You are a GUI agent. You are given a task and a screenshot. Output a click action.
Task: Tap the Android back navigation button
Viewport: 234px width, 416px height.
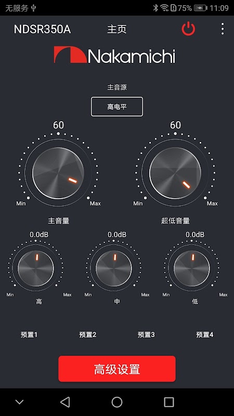click(x=65, y=402)
